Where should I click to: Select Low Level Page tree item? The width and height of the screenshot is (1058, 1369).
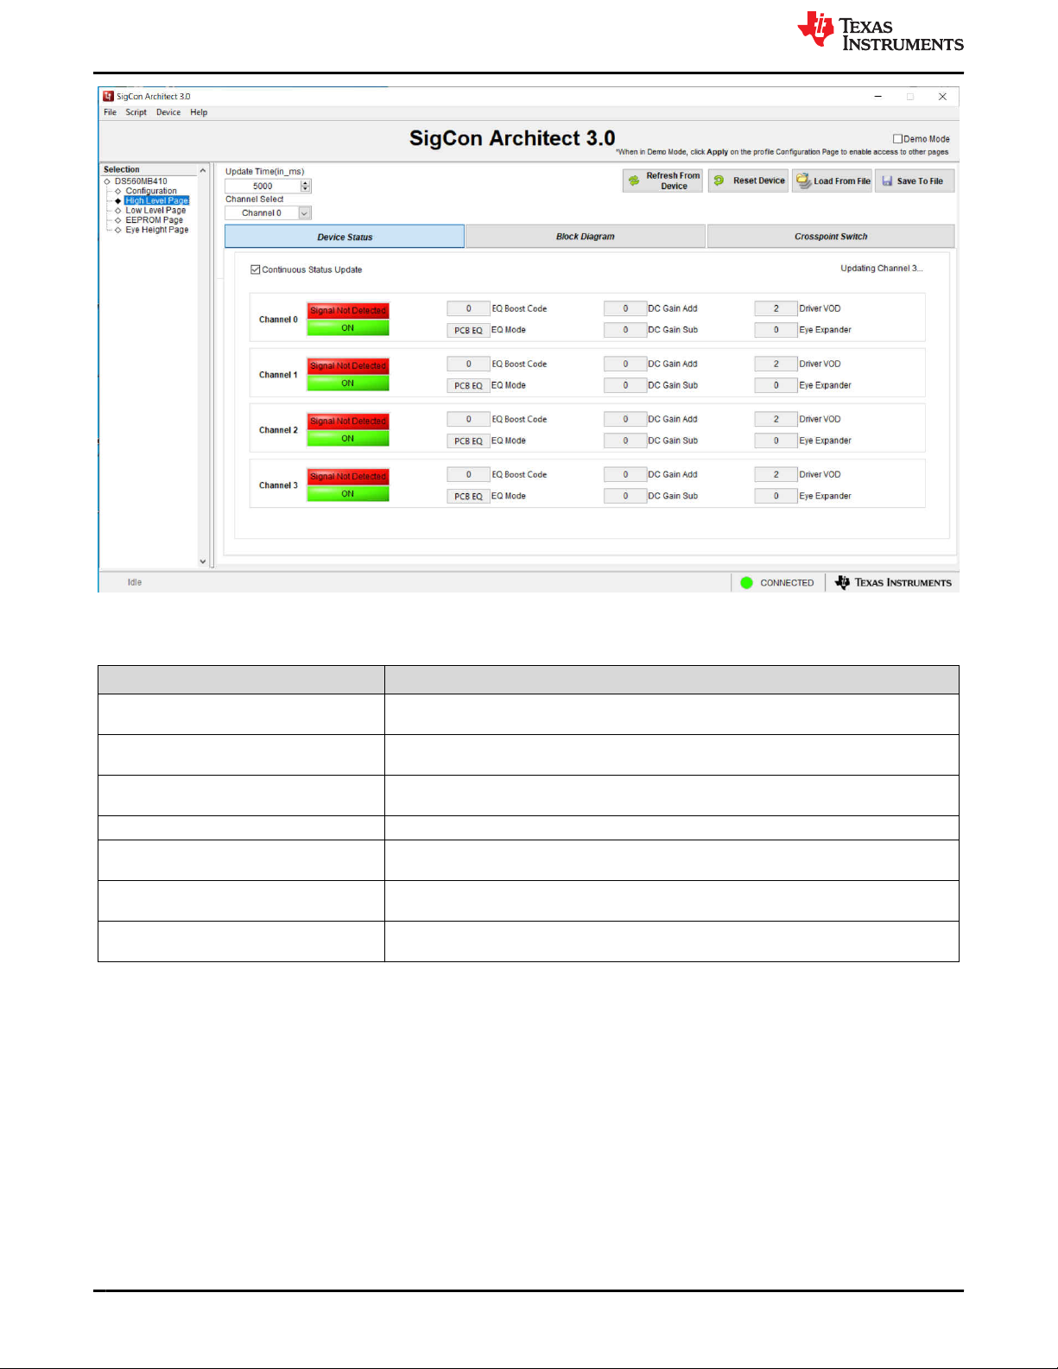[x=155, y=210]
